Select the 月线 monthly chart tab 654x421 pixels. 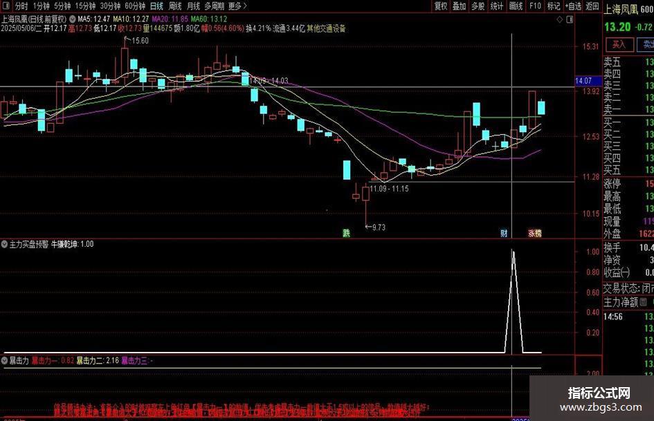tap(194, 6)
